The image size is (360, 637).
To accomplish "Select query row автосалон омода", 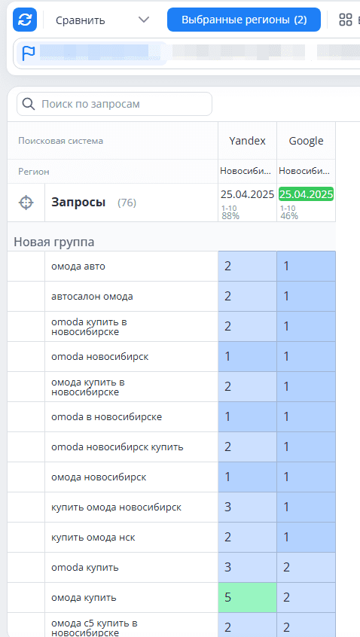I will click(x=131, y=296).
